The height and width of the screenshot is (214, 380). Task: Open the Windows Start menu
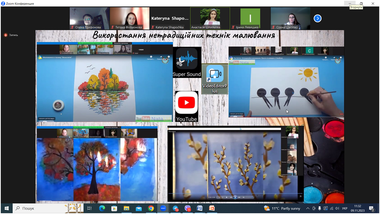click(x=6, y=209)
